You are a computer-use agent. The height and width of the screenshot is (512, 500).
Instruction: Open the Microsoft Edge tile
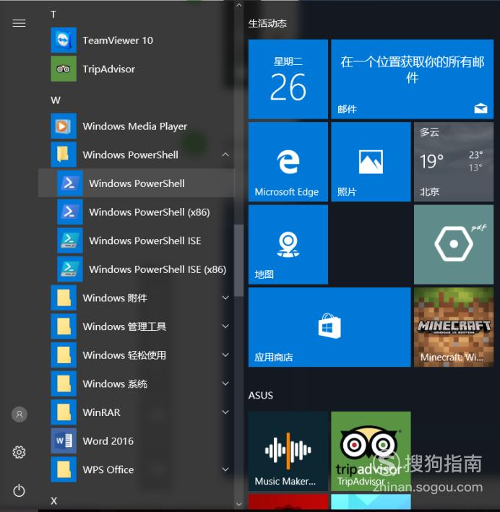click(288, 162)
